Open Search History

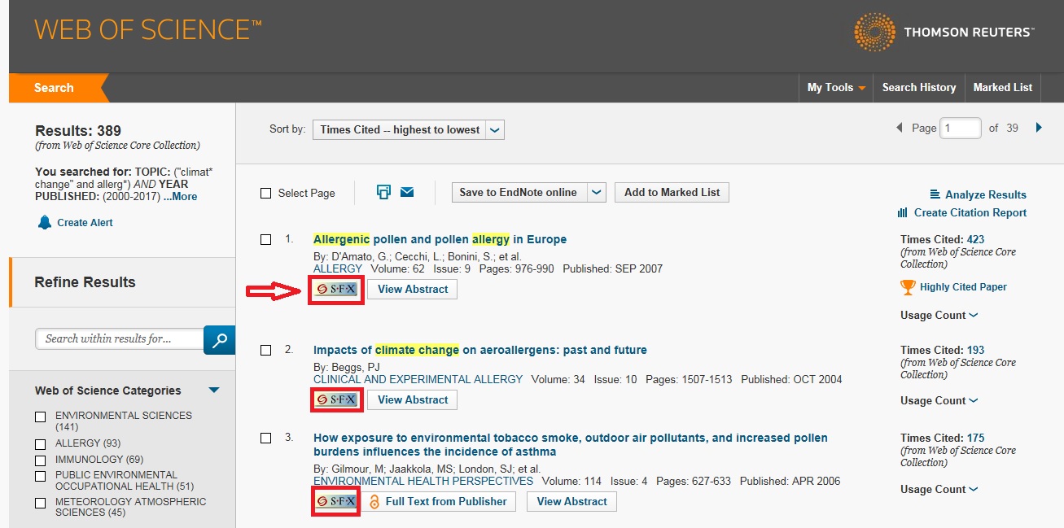coord(919,88)
